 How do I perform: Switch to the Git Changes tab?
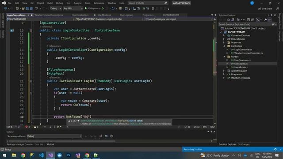(244, 144)
